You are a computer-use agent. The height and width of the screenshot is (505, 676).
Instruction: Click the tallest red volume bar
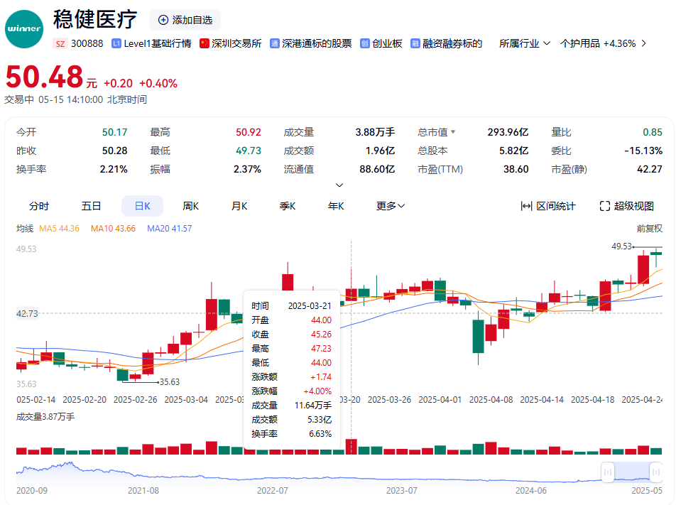pyautogui.click(x=351, y=447)
